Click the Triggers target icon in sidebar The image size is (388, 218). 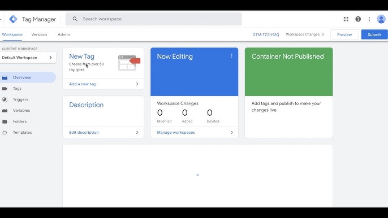tap(5, 99)
